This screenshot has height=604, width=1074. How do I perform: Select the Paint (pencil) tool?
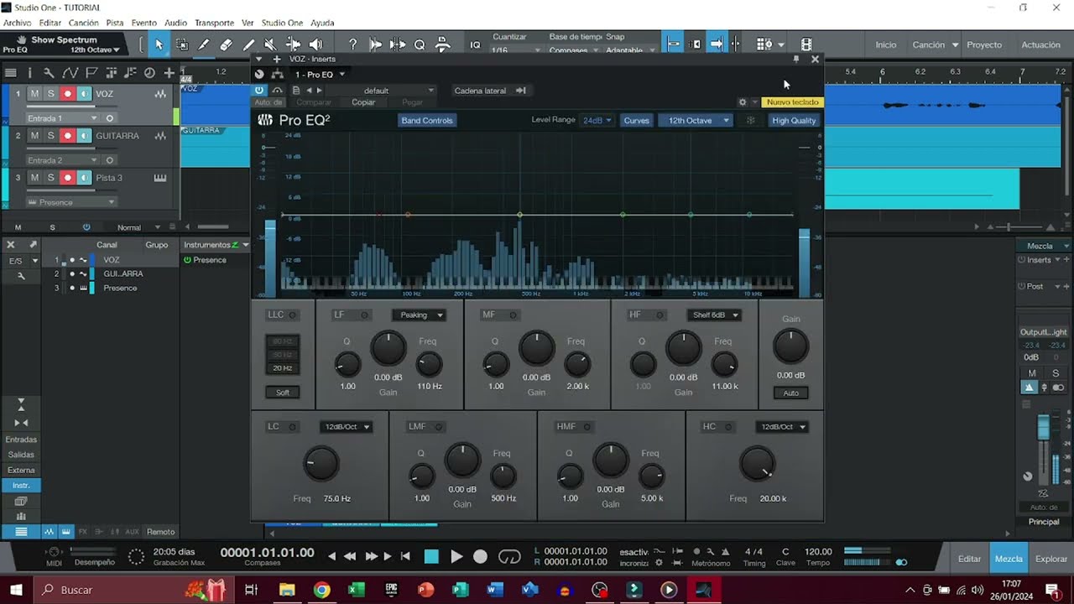[x=248, y=44]
